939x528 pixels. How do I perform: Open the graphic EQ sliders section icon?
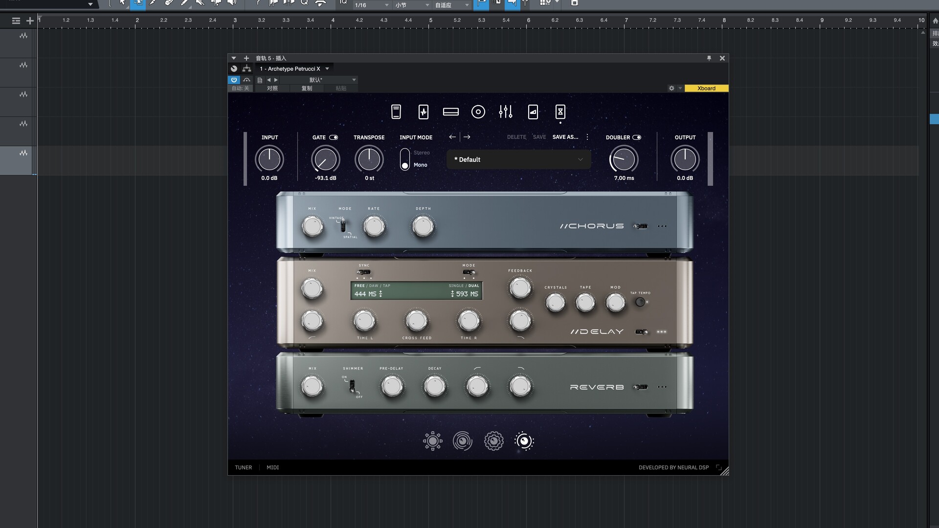coord(505,112)
